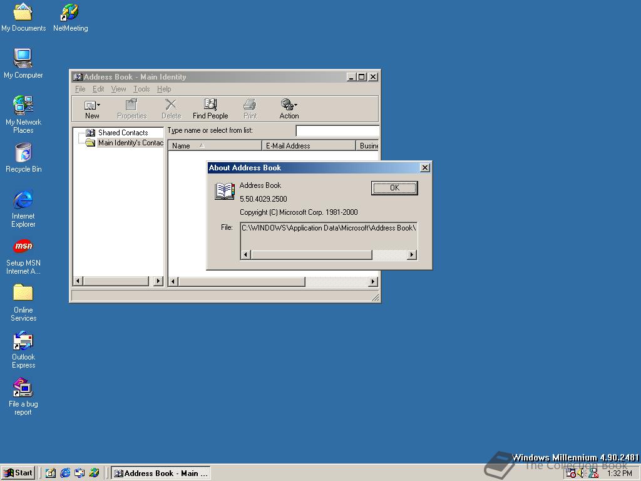Click the Delete toolbar icon
The image size is (641, 481).
click(x=171, y=109)
